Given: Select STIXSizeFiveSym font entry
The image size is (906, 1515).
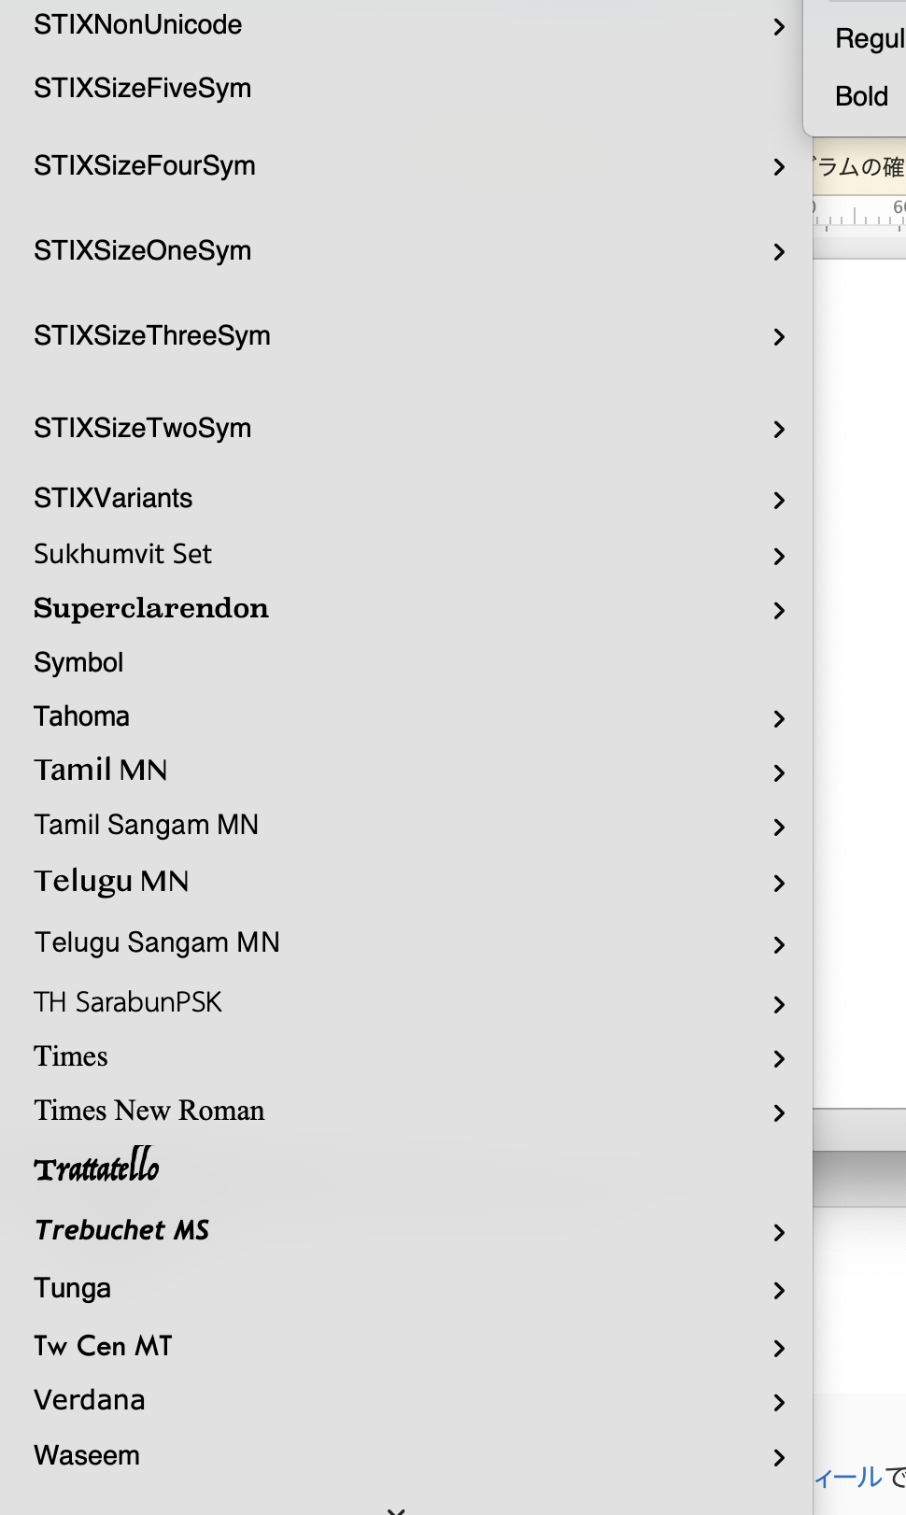Looking at the screenshot, I should pos(143,89).
